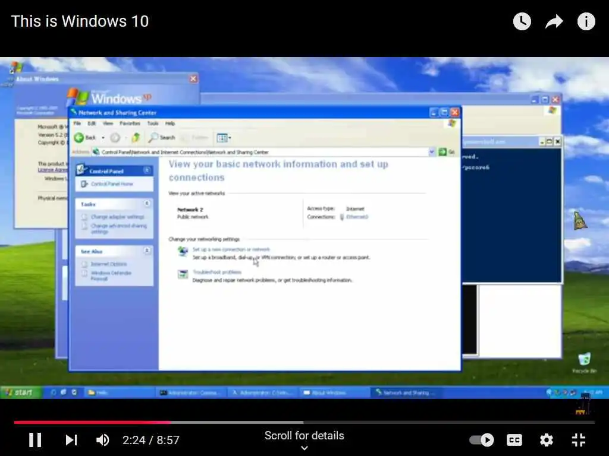Viewport: 609px width, 456px height.
Task: Click the green Go button
Action: pos(447,152)
